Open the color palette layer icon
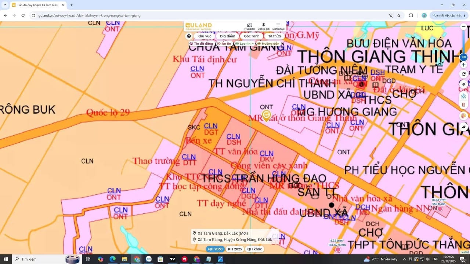Image resolution: width=470 pixels, height=264 pixels. click(x=463, y=116)
